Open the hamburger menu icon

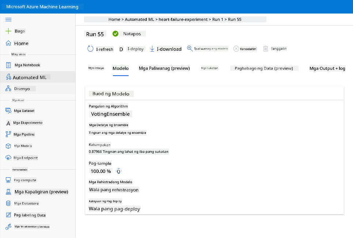pyautogui.click(x=8, y=20)
